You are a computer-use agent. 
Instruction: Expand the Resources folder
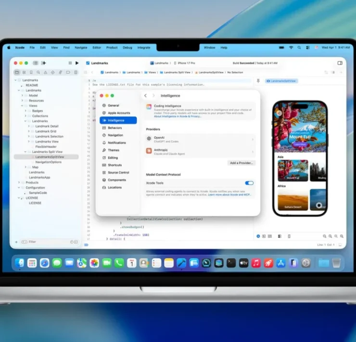click(22, 101)
